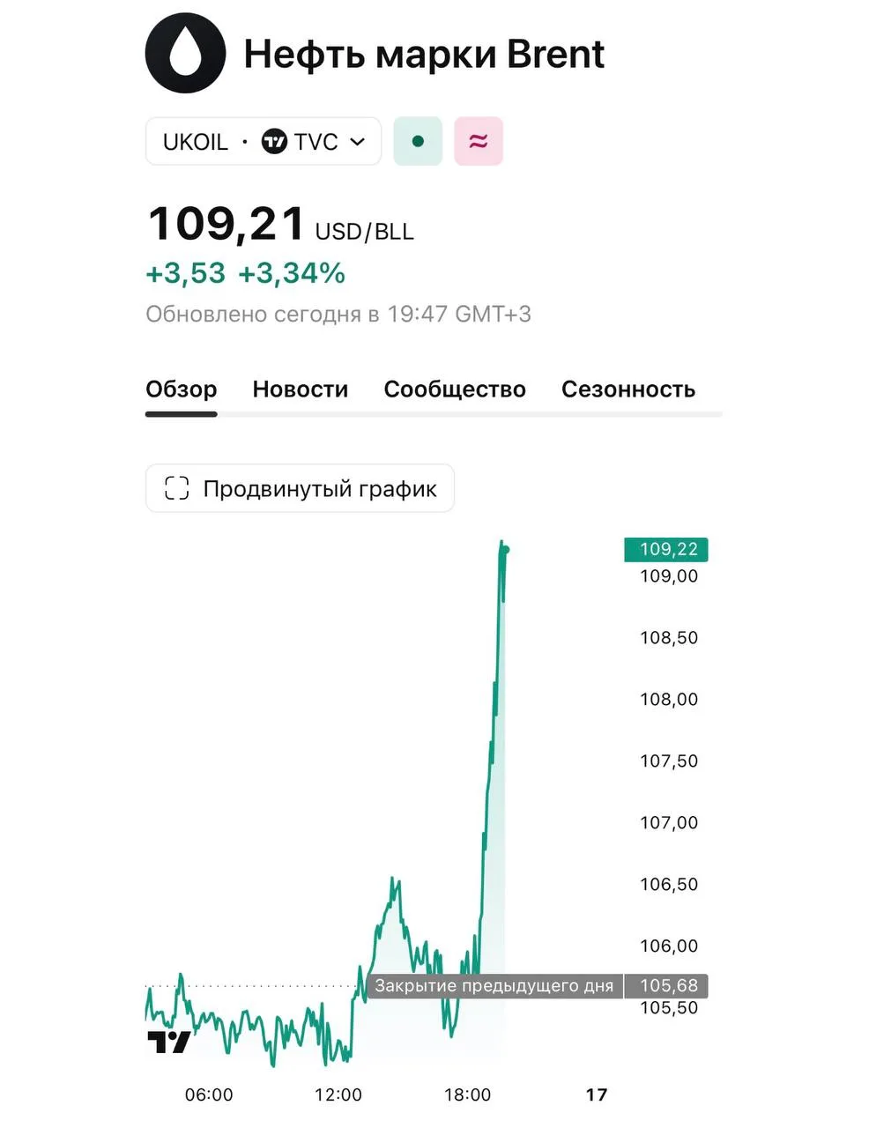891x1128 pixels.
Task: Click the fullscreen brackets icon in Продвинутый график
Action: [177, 488]
